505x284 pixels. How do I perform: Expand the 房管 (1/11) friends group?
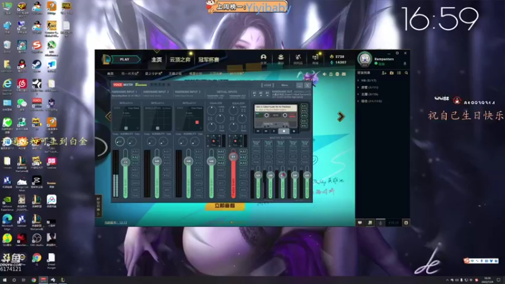point(368,87)
